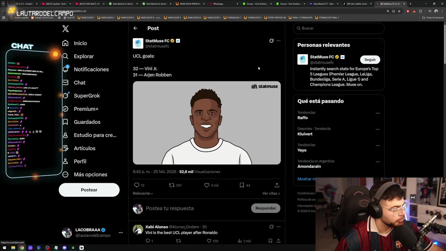Click Grok explain icon on StatMuse post
The width and height of the screenshot is (446, 251).
point(271,41)
